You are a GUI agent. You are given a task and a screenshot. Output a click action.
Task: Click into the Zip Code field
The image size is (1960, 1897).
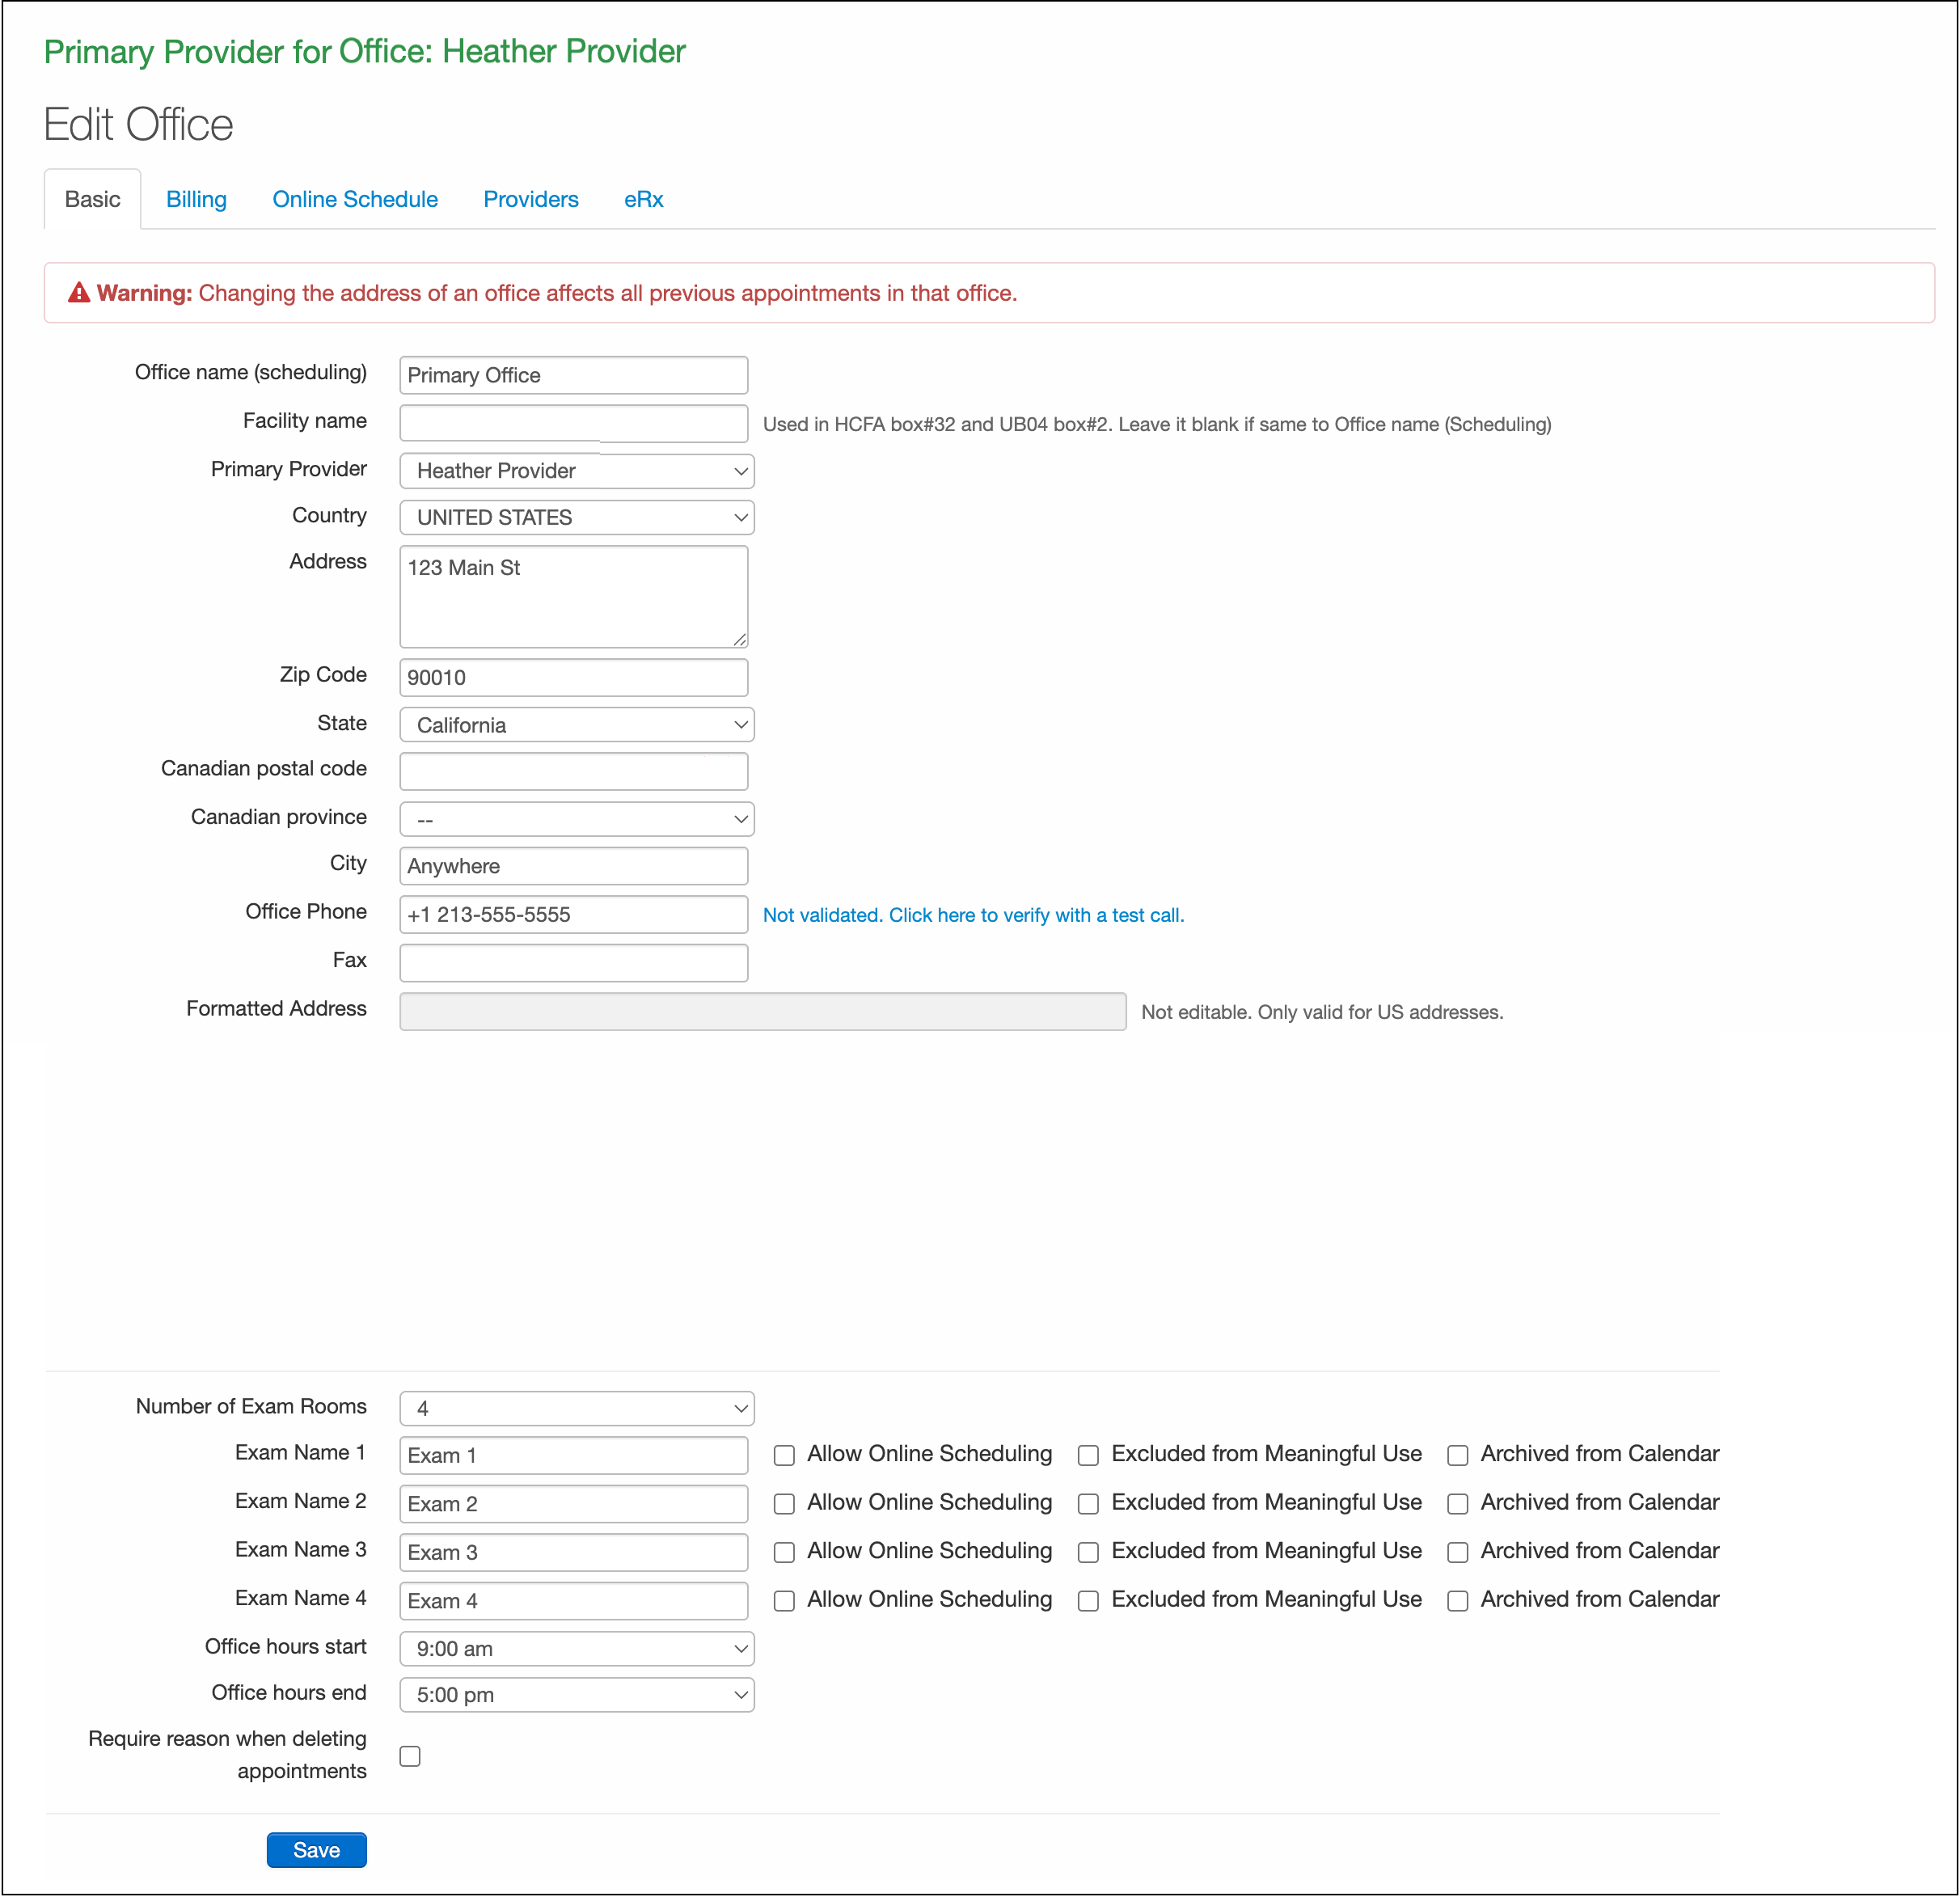(x=573, y=678)
